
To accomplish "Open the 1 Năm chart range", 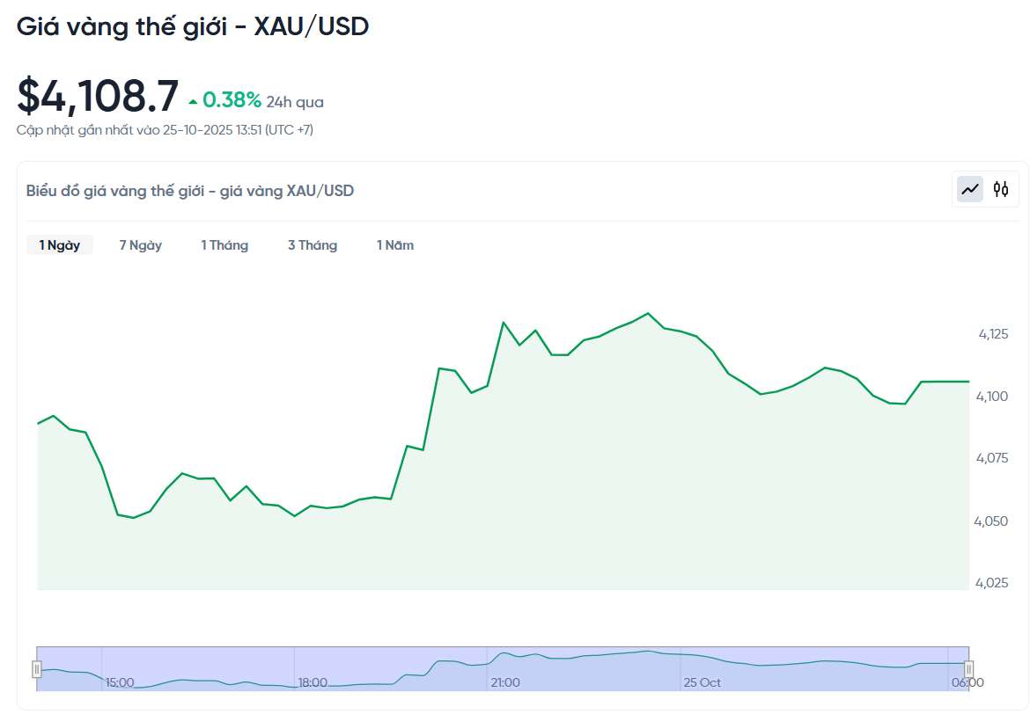I will 395,245.
